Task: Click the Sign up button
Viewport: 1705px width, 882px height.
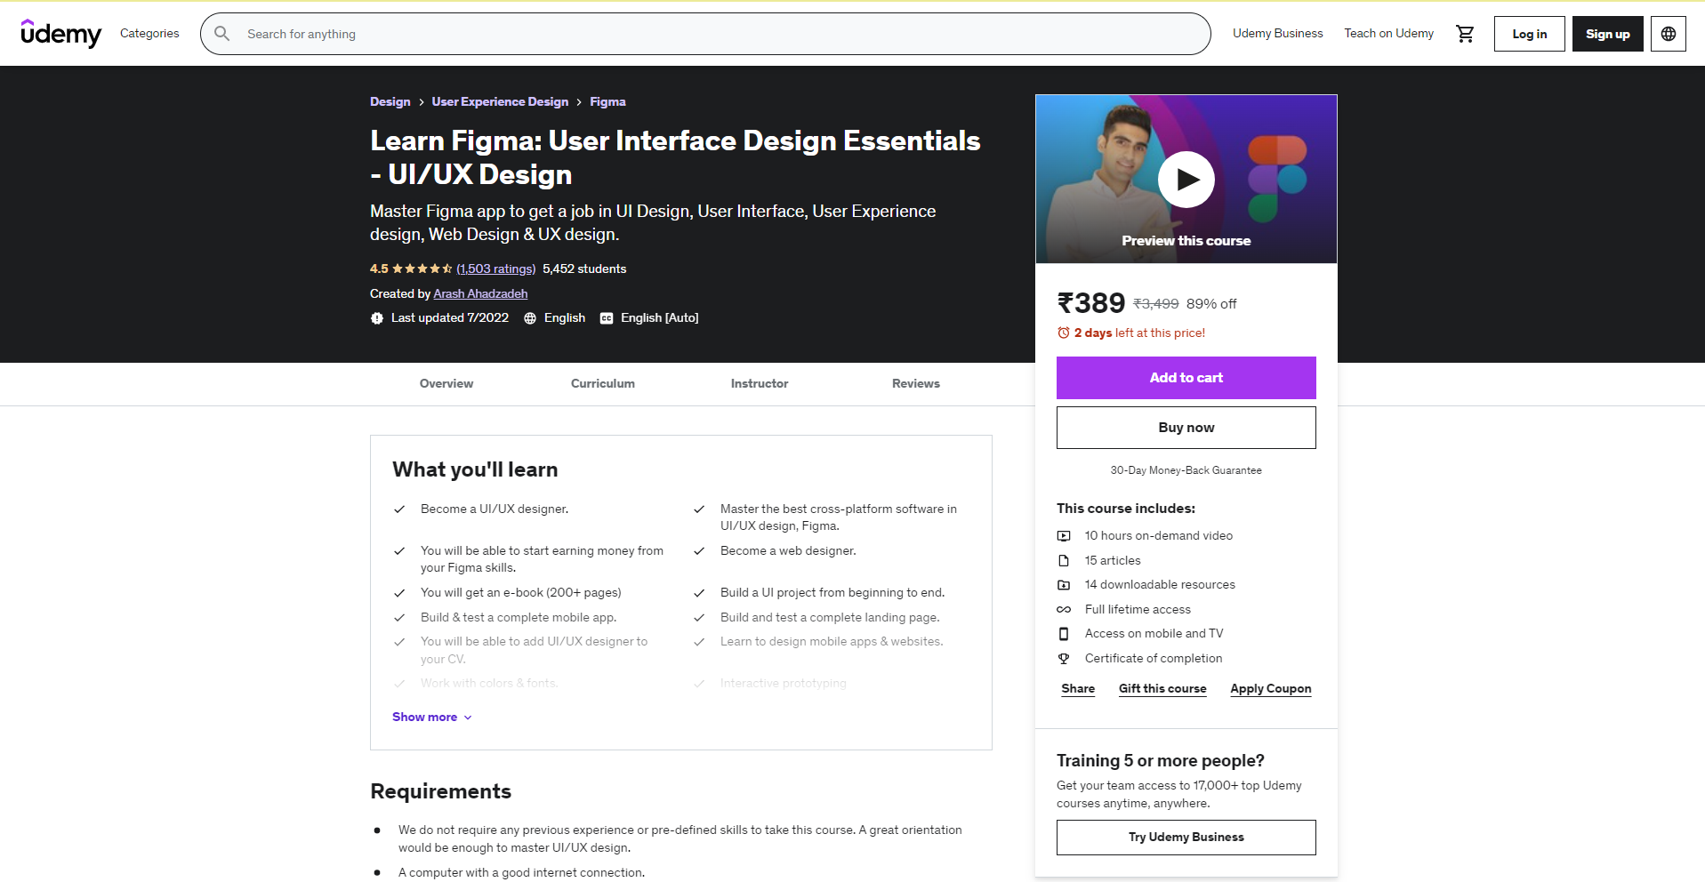Action: click(x=1608, y=34)
